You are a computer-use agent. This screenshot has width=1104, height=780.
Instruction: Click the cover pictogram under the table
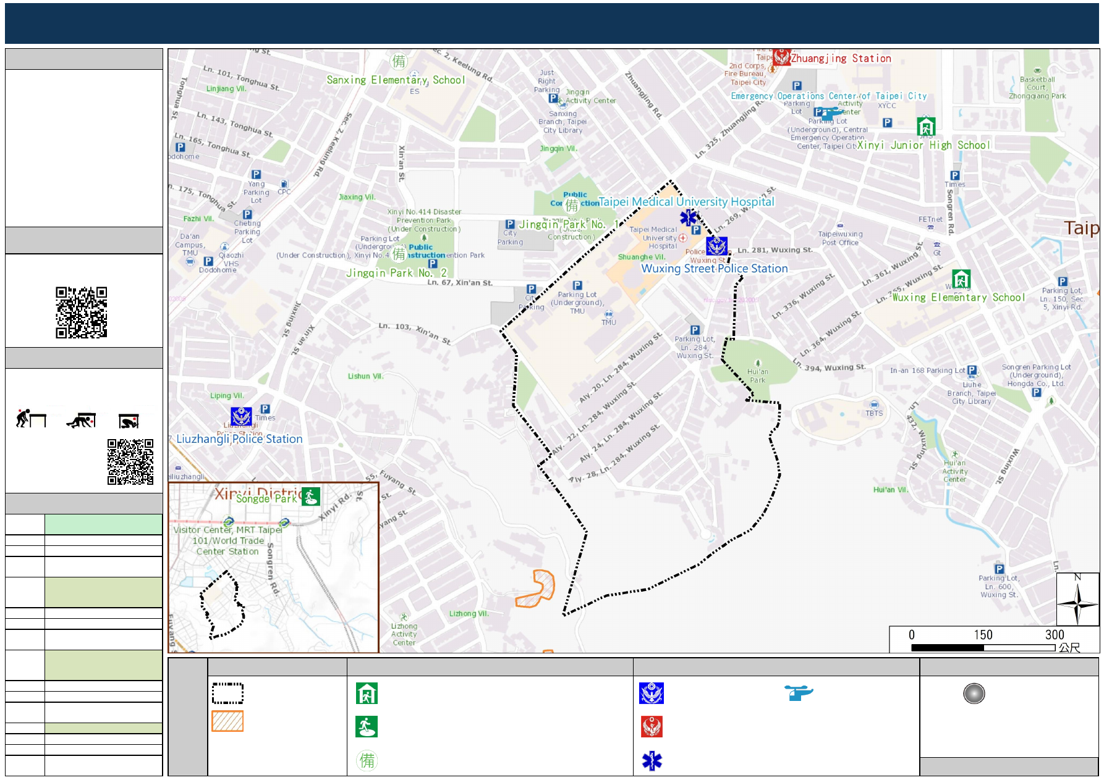[x=81, y=420]
